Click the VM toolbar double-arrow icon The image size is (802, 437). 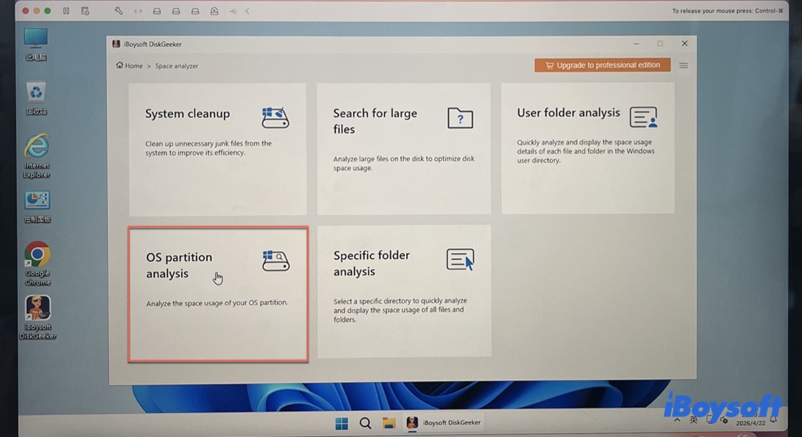pyautogui.click(x=138, y=11)
